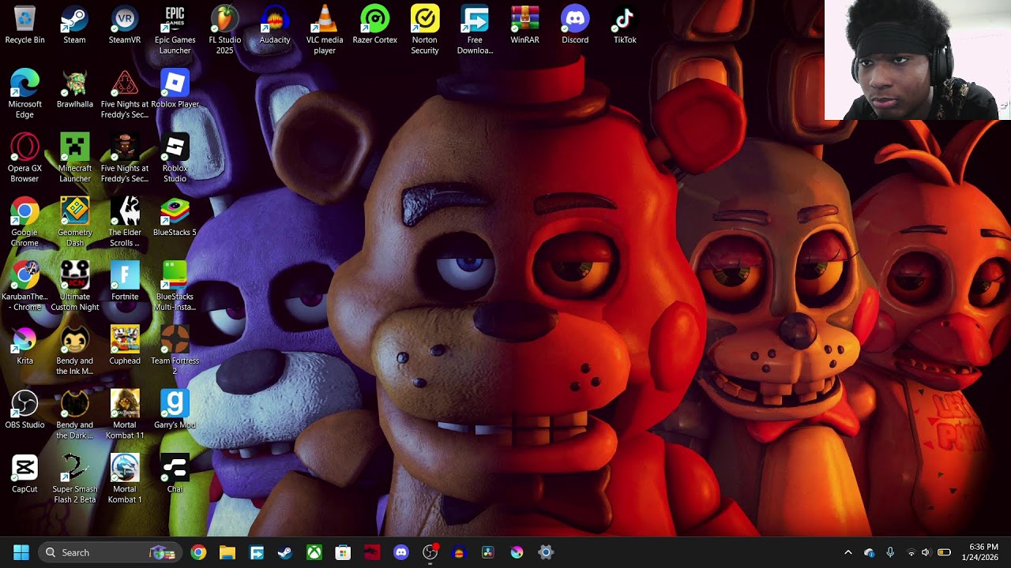Select the CapCut desktop icon

24,474
